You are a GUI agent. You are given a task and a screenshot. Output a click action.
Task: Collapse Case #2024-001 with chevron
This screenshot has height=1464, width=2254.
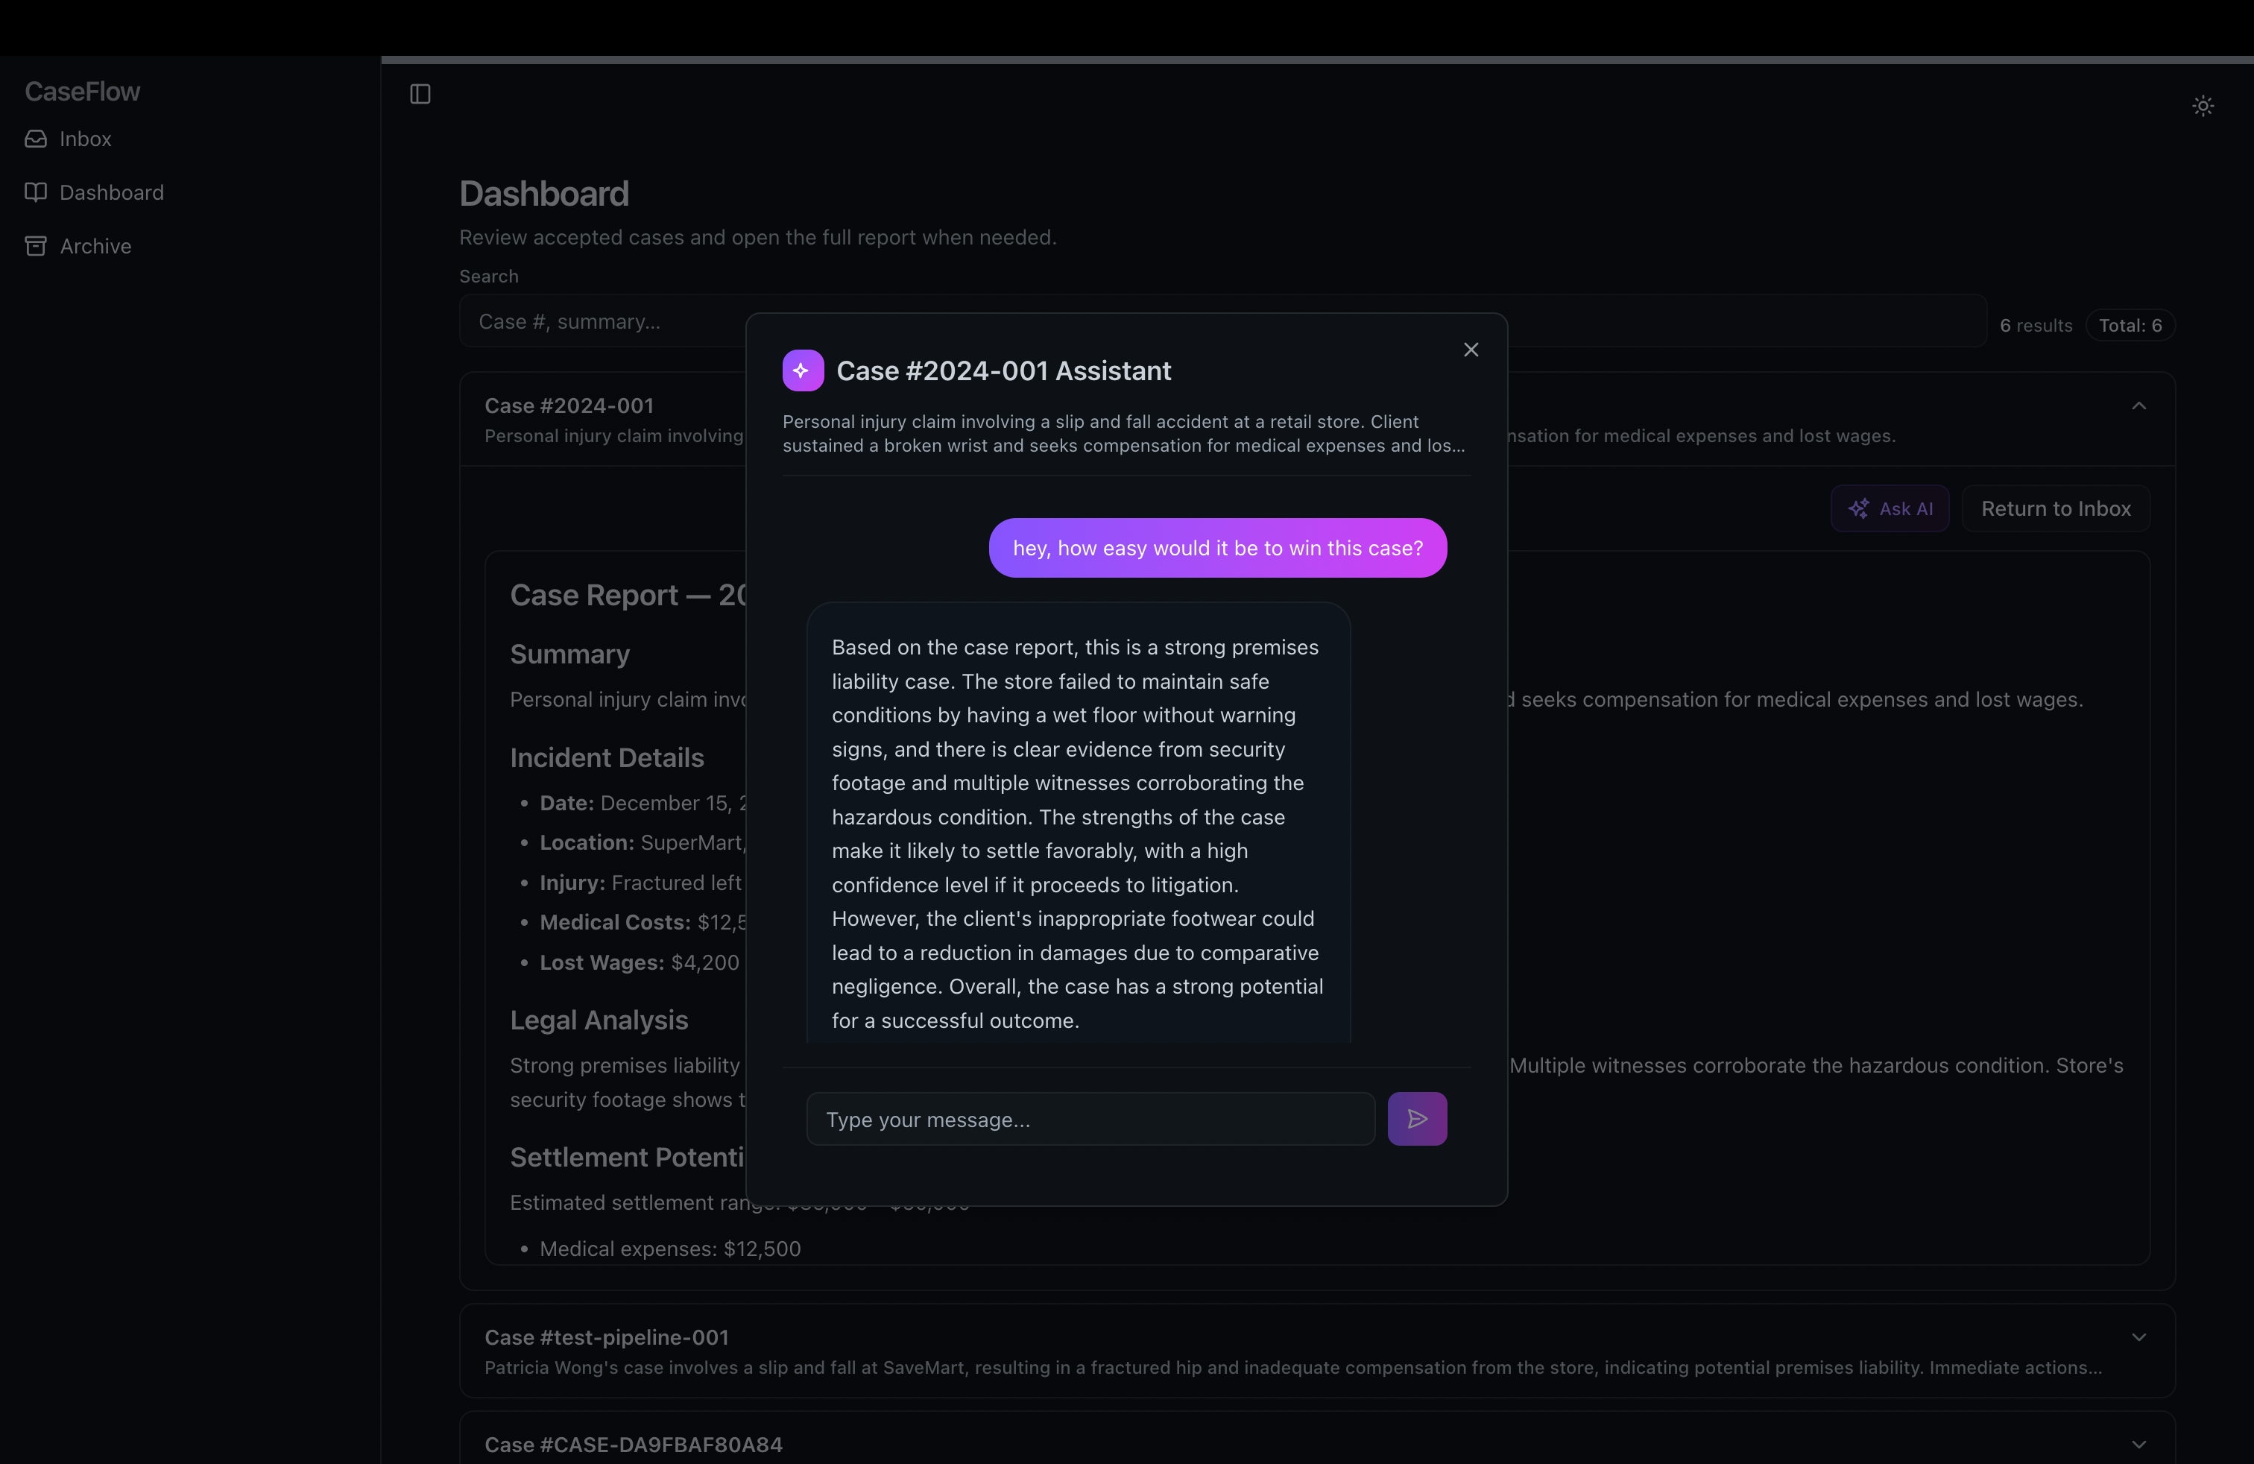pos(2138,406)
